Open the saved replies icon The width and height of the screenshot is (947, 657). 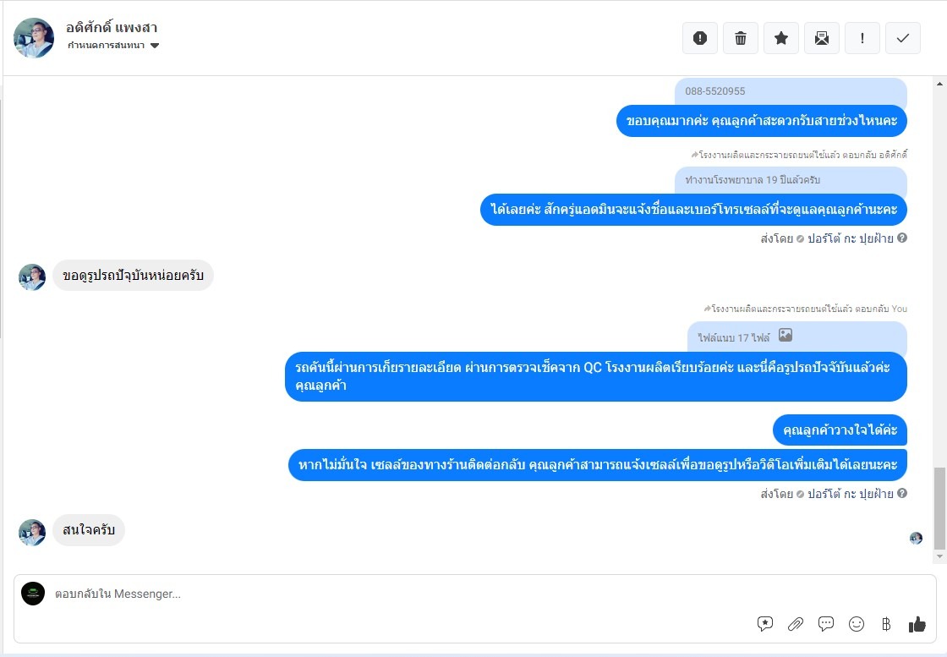click(x=764, y=624)
